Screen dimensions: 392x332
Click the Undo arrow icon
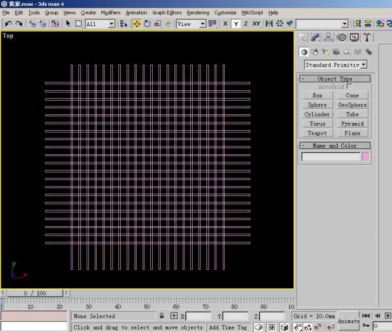pyautogui.click(x=8, y=24)
